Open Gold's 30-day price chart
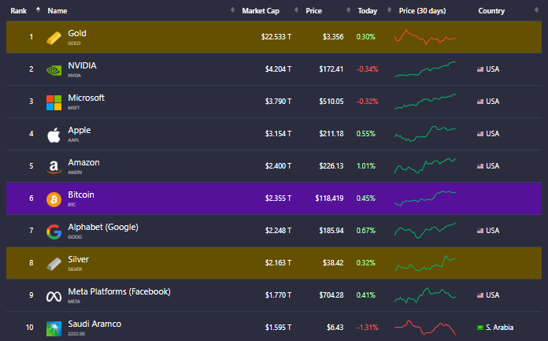This screenshot has height=341, width=548. pos(425,37)
